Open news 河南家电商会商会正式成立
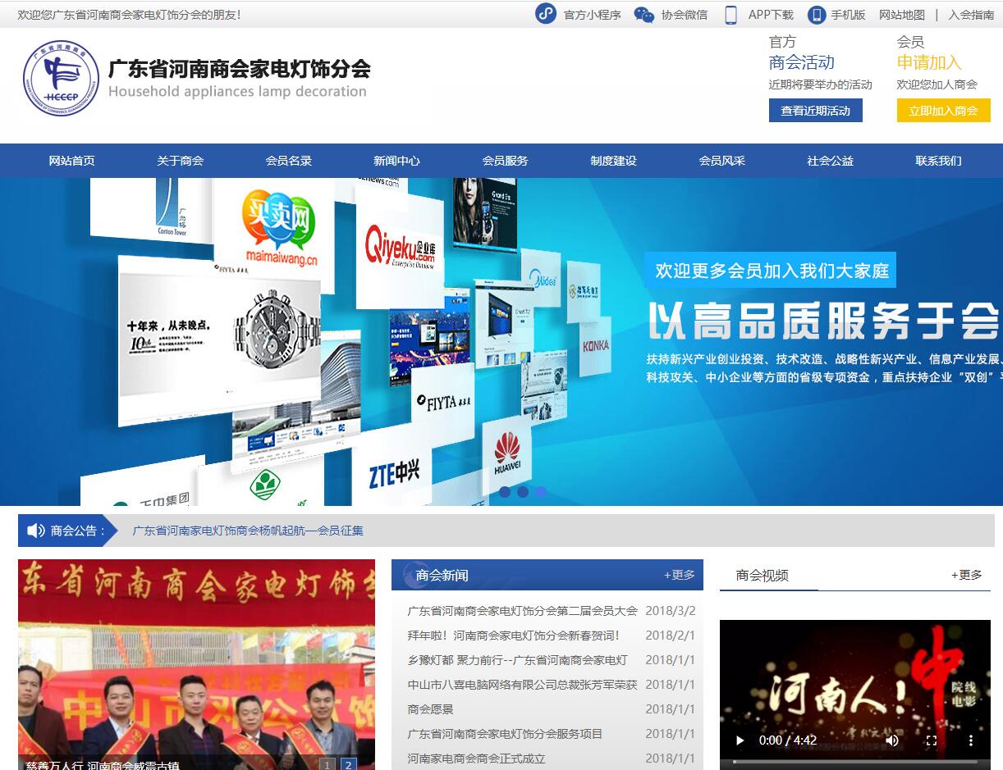 coord(476,759)
